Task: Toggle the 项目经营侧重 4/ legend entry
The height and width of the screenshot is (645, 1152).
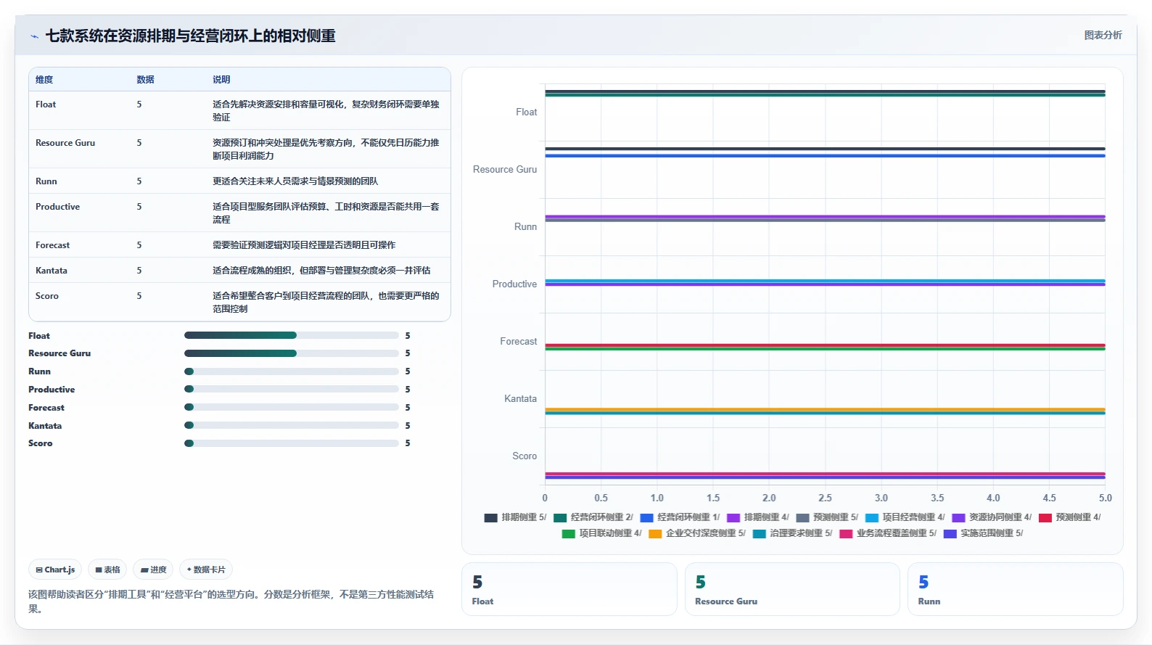Action: point(905,517)
